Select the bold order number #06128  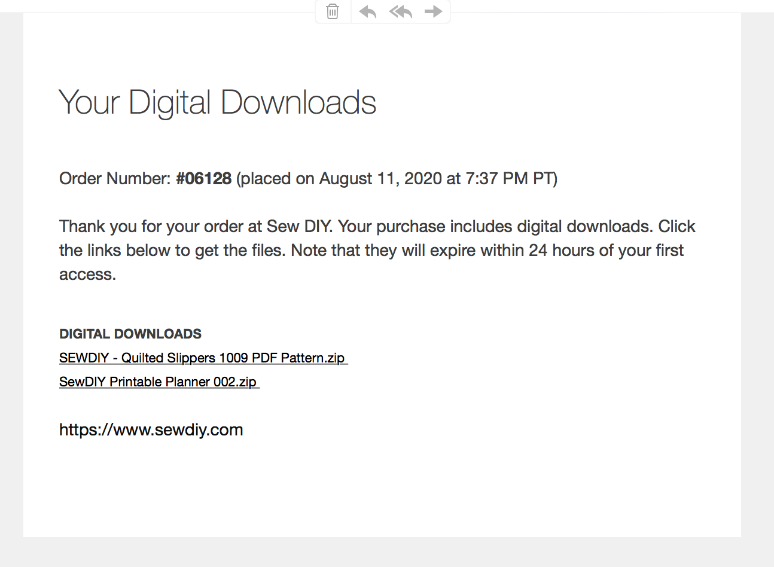203,178
